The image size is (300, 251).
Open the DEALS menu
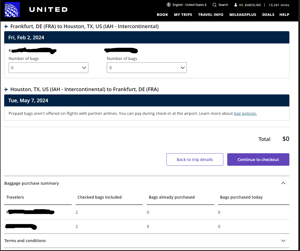pos(268,14)
